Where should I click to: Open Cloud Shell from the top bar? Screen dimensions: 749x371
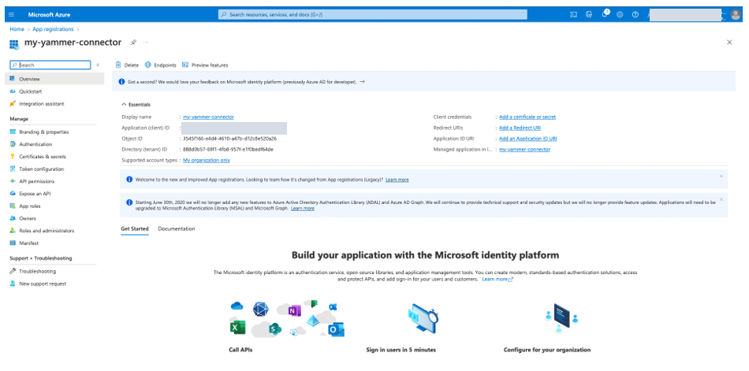[x=574, y=15]
